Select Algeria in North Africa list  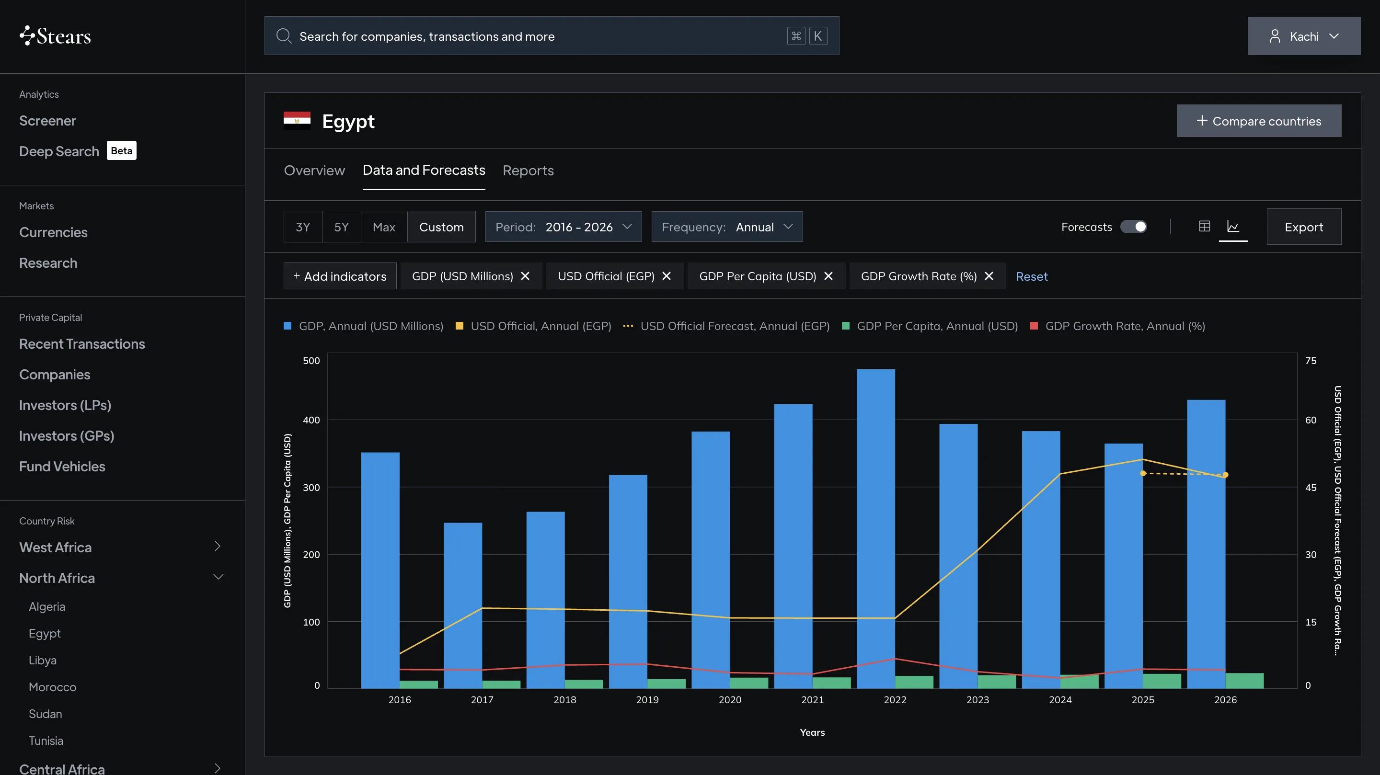tap(47, 606)
